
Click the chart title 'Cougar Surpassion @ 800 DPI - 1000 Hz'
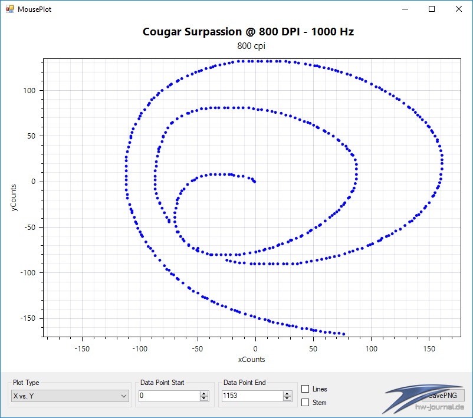[x=248, y=32]
